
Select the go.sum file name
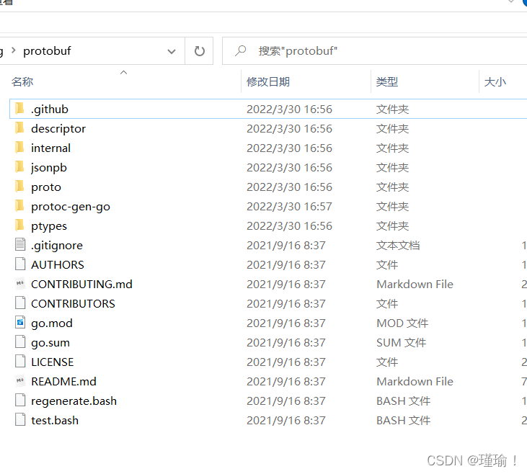(x=50, y=343)
